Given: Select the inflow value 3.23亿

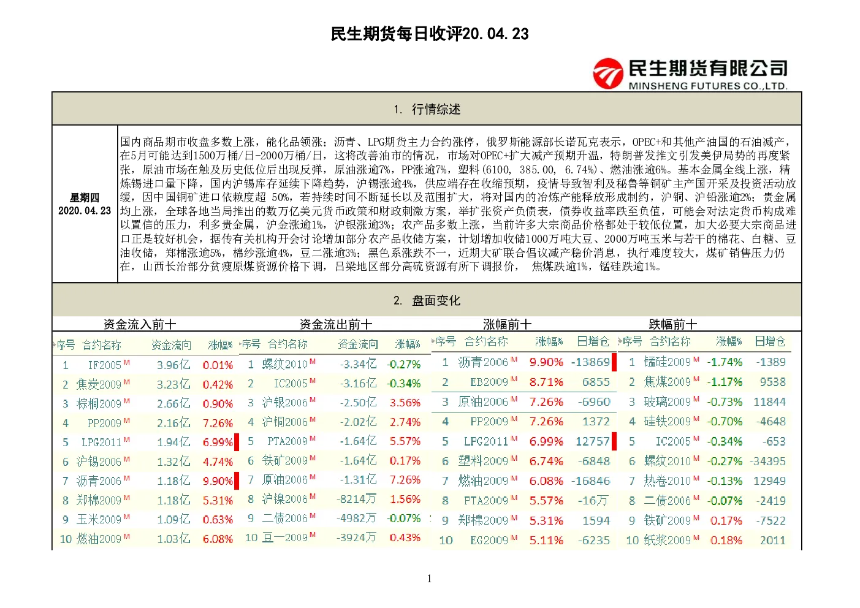Looking at the screenshot, I should [x=173, y=385].
